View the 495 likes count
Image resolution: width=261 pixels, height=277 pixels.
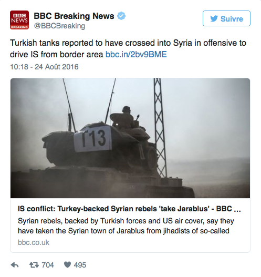tap(80, 265)
